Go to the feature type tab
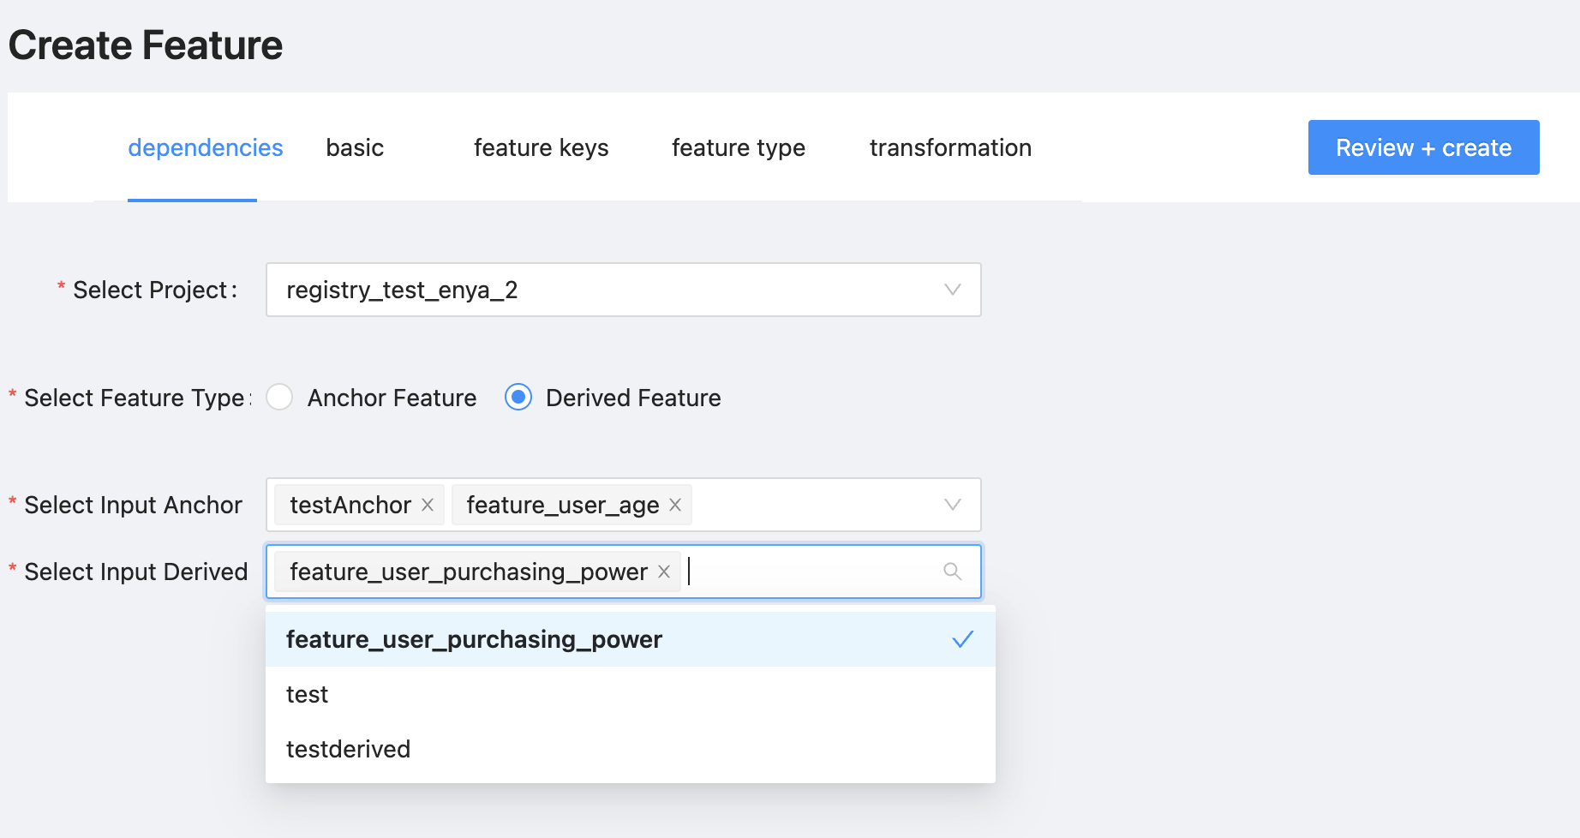Screen dimensions: 1580x838 [x=738, y=148]
